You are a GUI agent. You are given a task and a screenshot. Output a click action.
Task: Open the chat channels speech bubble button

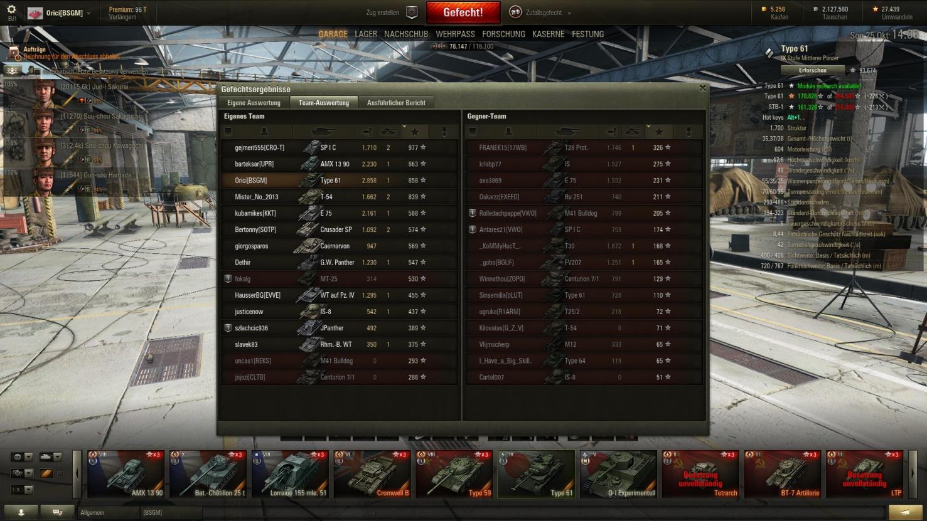tap(57, 512)
